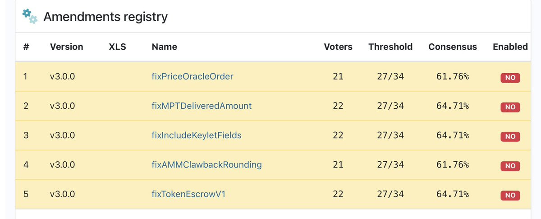Open the fixTokenEscrowV1 amendment link
The image size is (541, 219).
click(188, 194)
